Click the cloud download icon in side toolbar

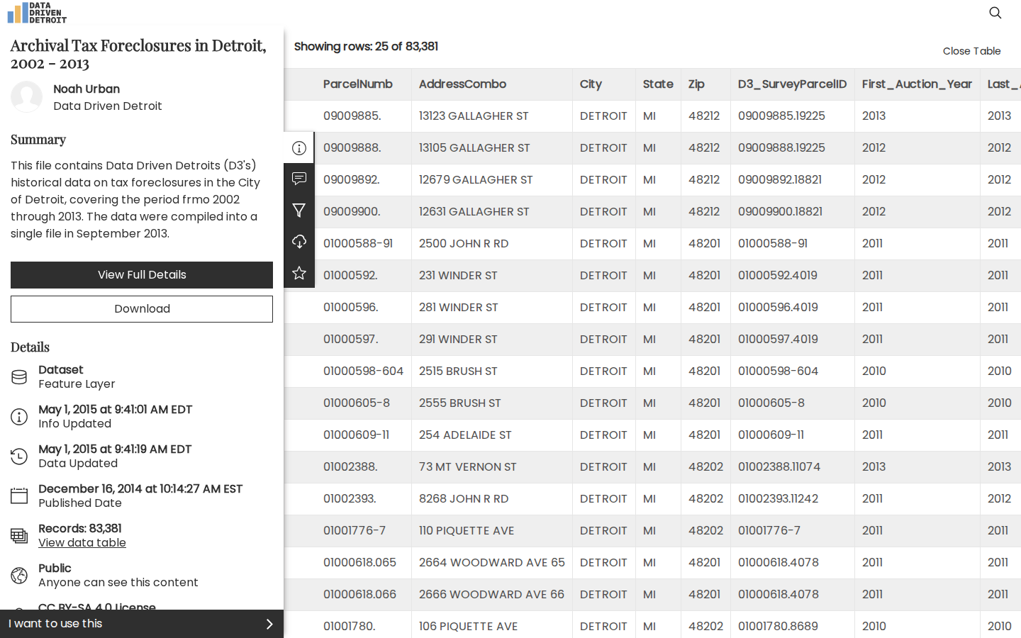click(x=299, y=242)
